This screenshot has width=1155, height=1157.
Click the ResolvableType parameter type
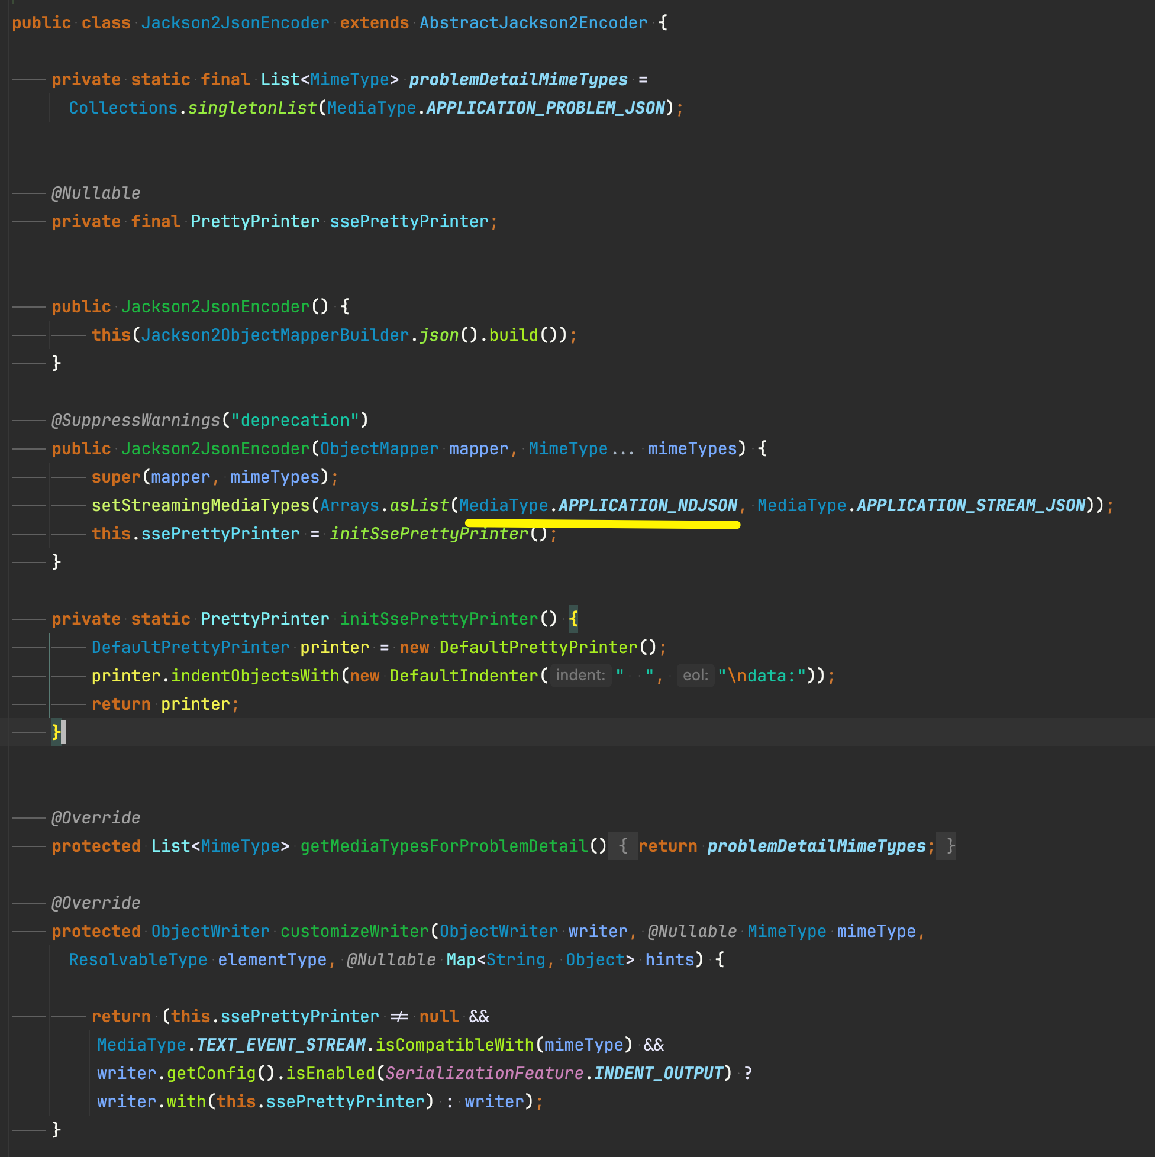click(138, 959)
